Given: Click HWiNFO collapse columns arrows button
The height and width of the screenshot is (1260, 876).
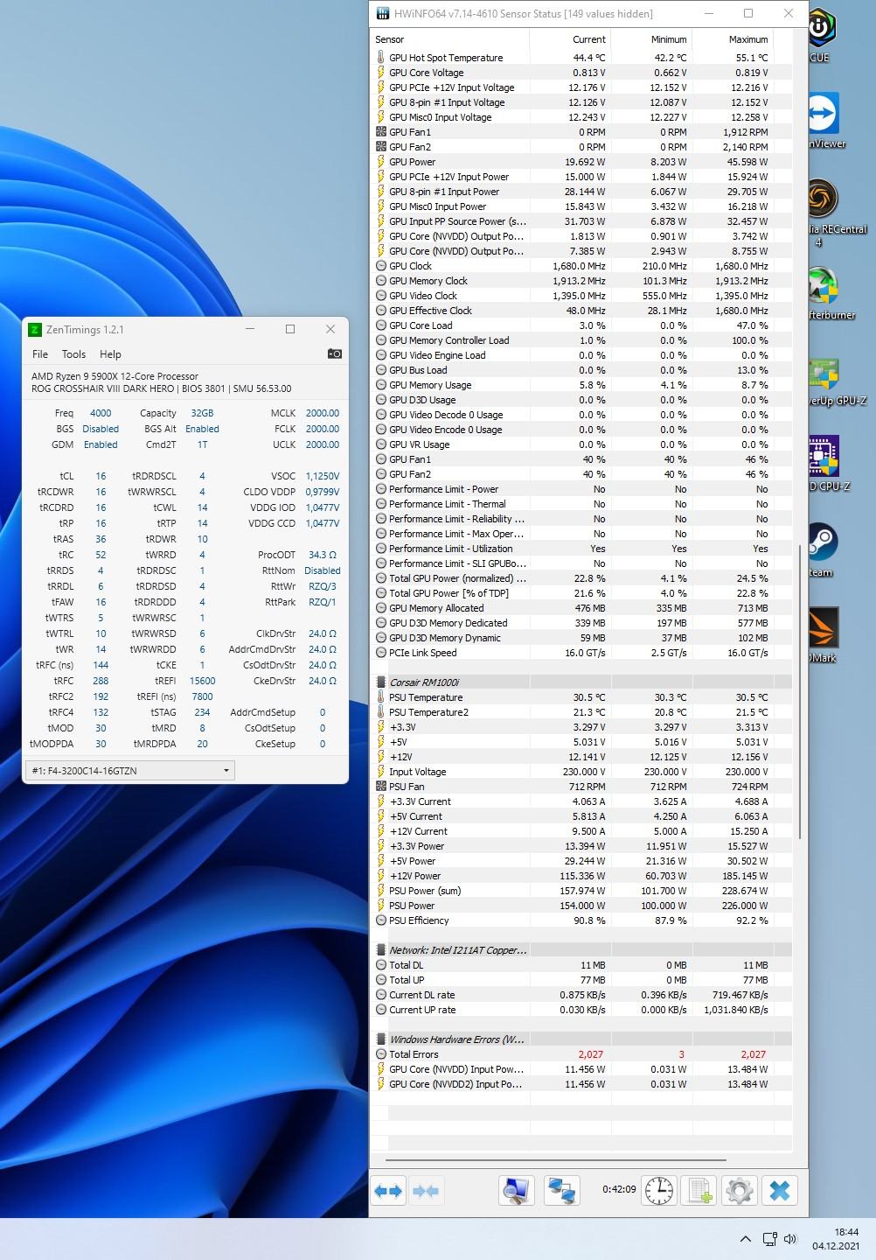Looking at the screenshot, I should coord(425,1191).
